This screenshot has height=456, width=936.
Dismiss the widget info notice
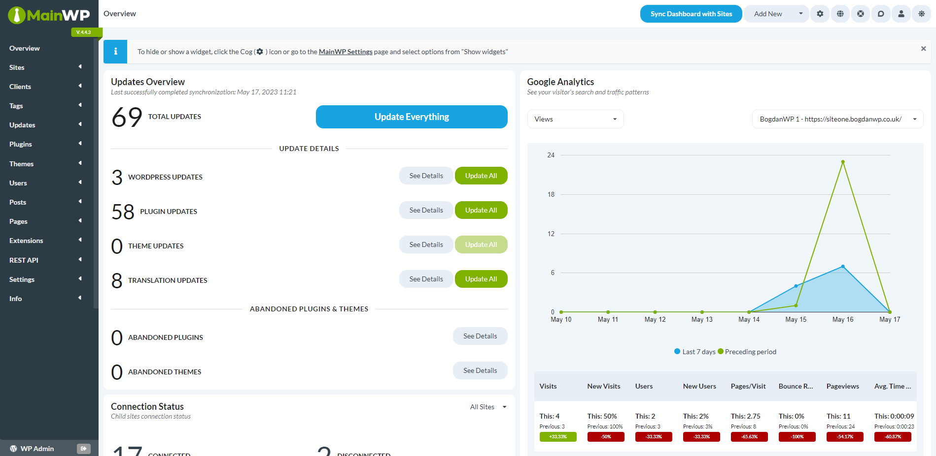coord(924,49)
